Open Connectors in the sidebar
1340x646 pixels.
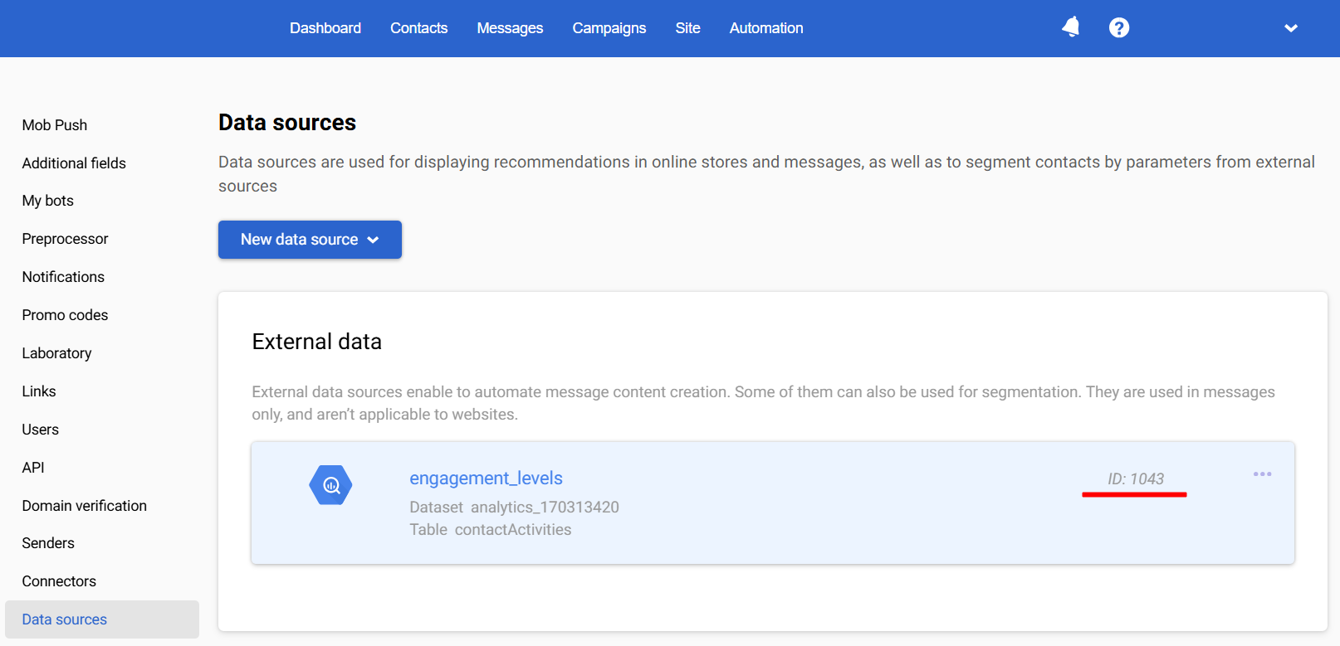coord(59,581)
